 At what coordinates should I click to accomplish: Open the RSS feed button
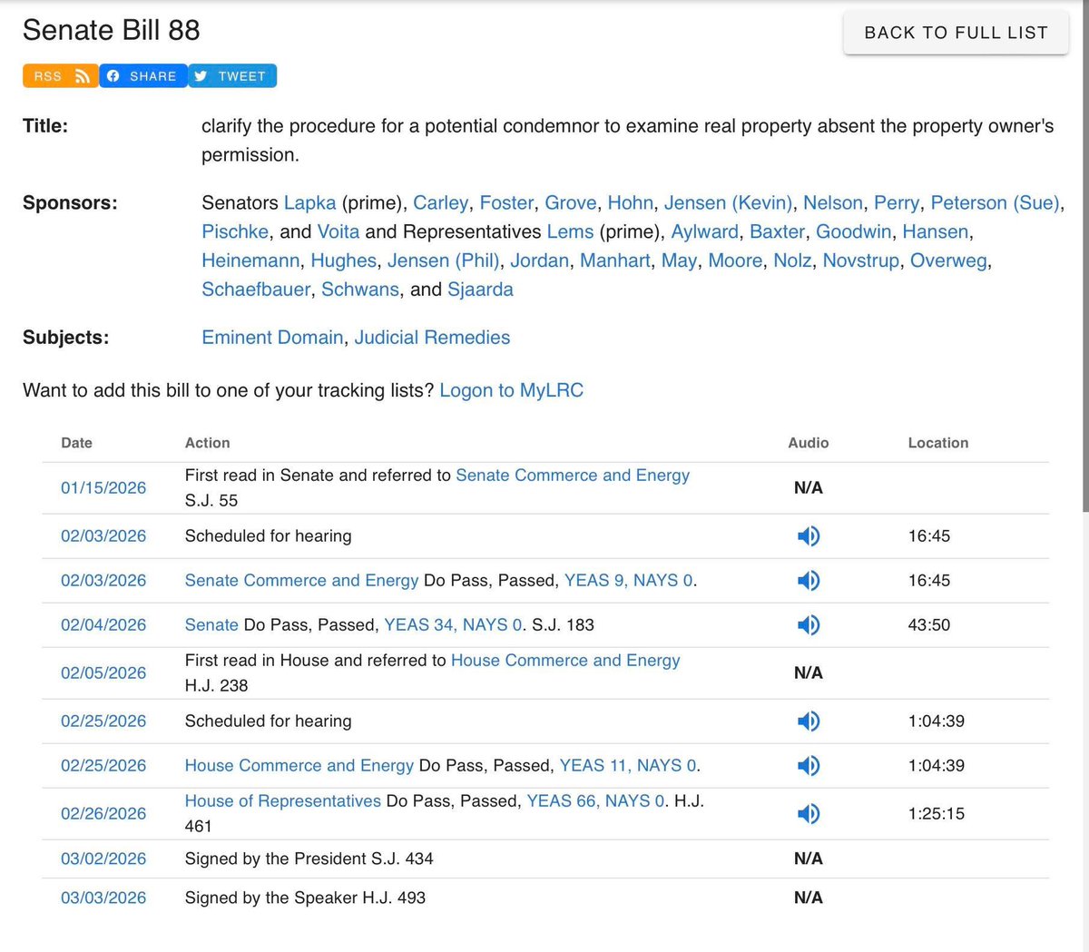coord(61,76)
